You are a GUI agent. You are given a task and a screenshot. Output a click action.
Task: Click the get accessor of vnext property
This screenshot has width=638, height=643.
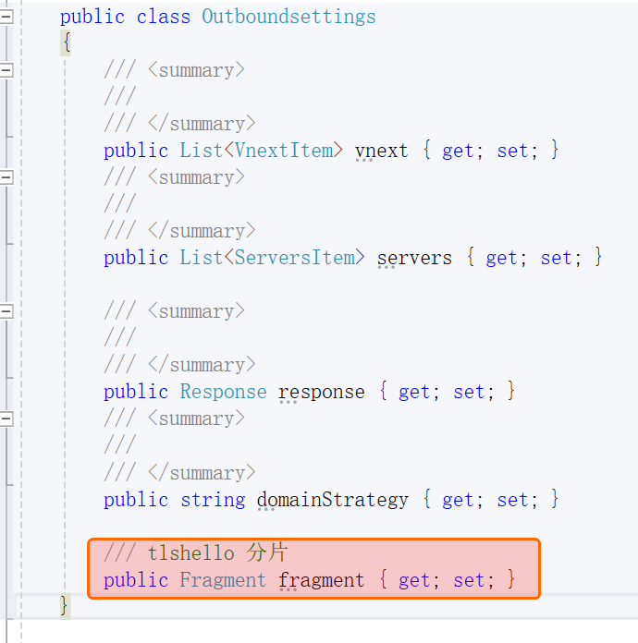coord(458,151)
